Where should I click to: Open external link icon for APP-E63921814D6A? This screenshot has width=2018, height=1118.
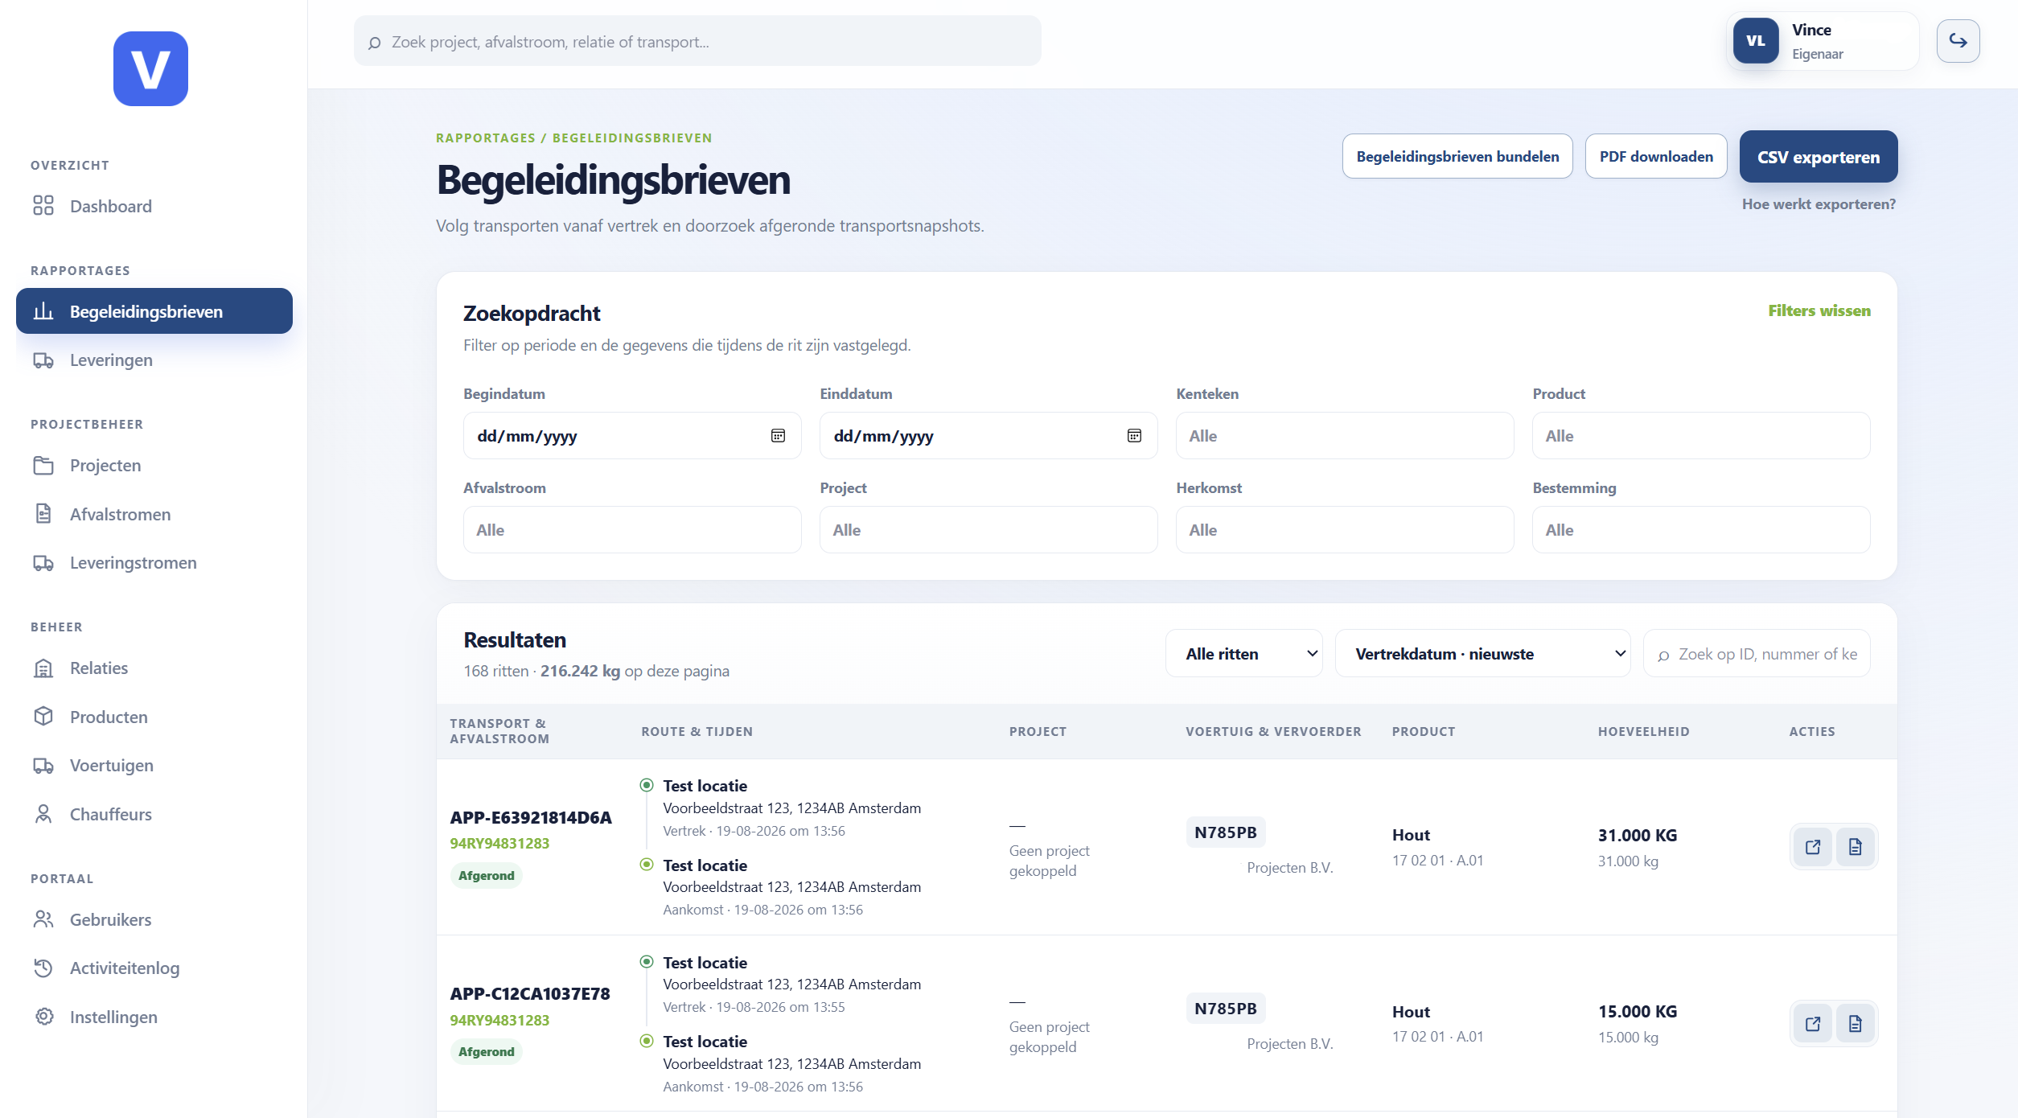click(1813, 847)
